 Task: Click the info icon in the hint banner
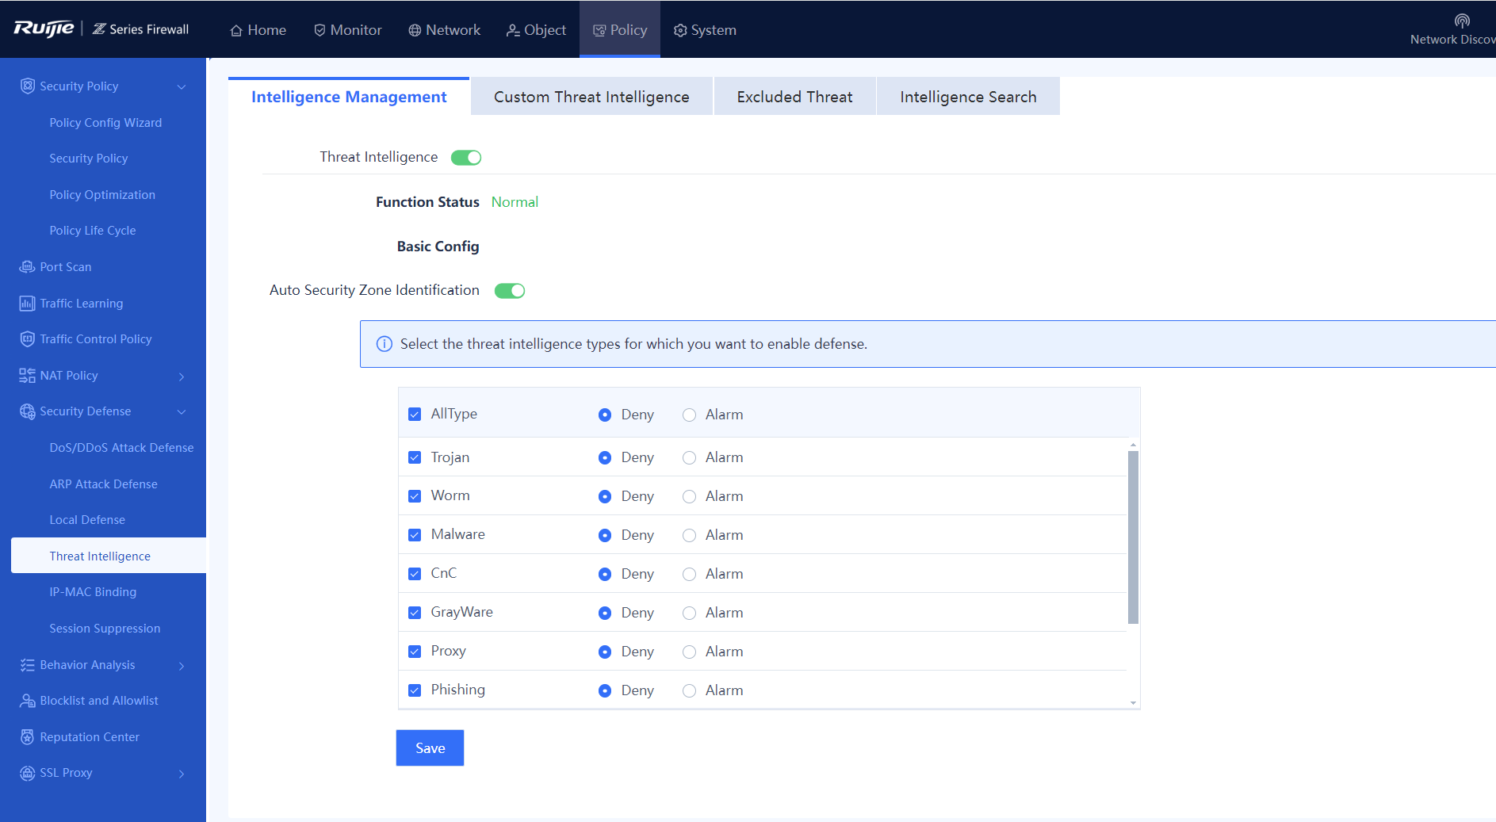point(385,344)
